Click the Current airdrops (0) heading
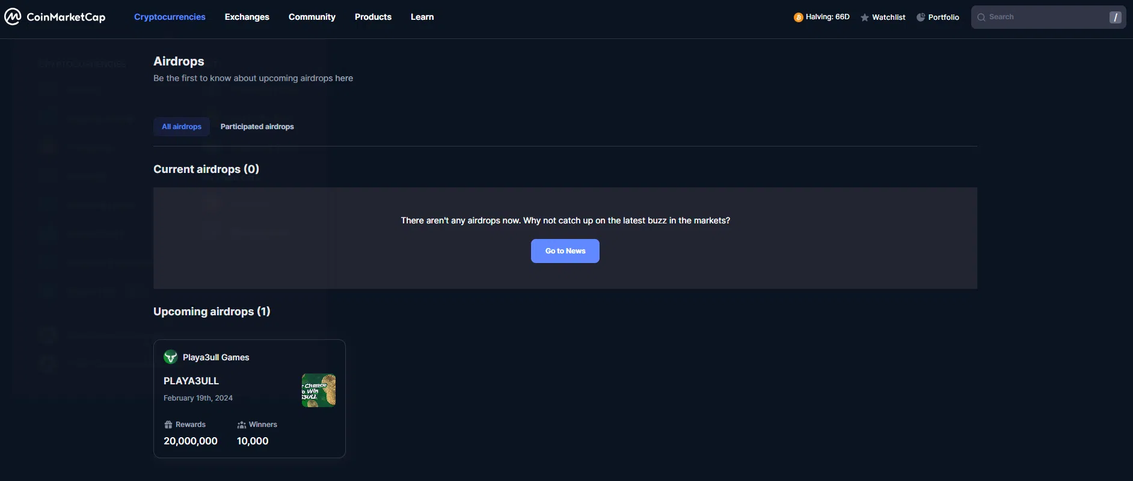The height and width of the screenshot is (481, 1133). point(206,169)
